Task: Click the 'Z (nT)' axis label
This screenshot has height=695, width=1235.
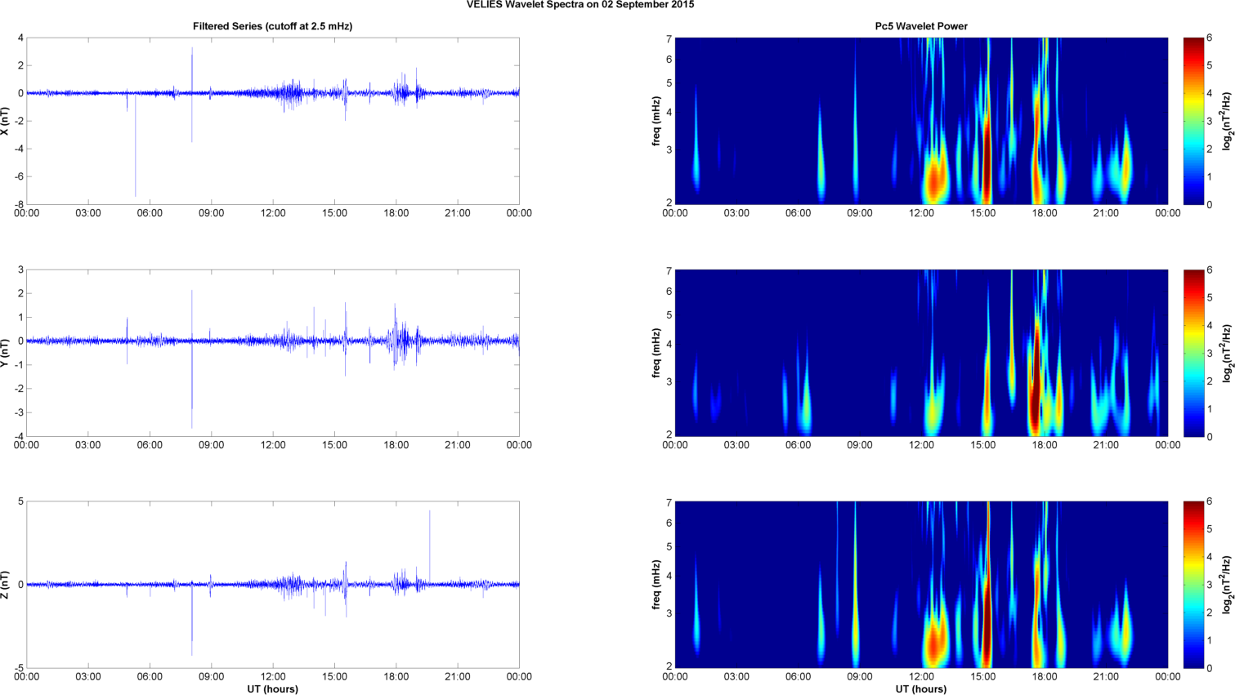Action: click(x=5, y=585)
